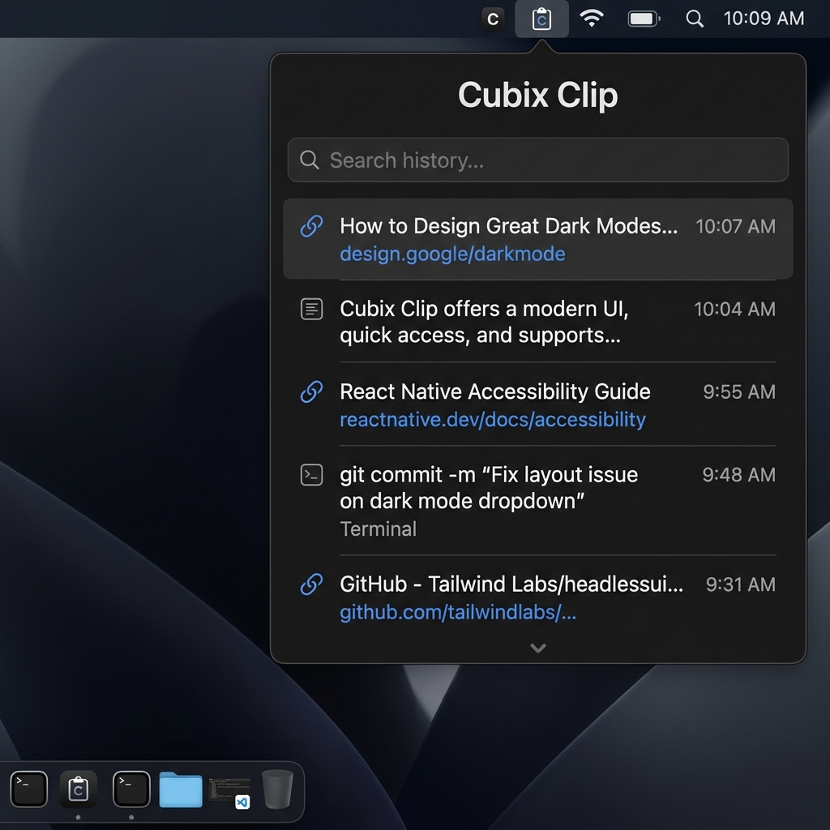The image size is (830, 830).
Task: Click the 9:48 AM timestamp
Action: pos(738,475)
